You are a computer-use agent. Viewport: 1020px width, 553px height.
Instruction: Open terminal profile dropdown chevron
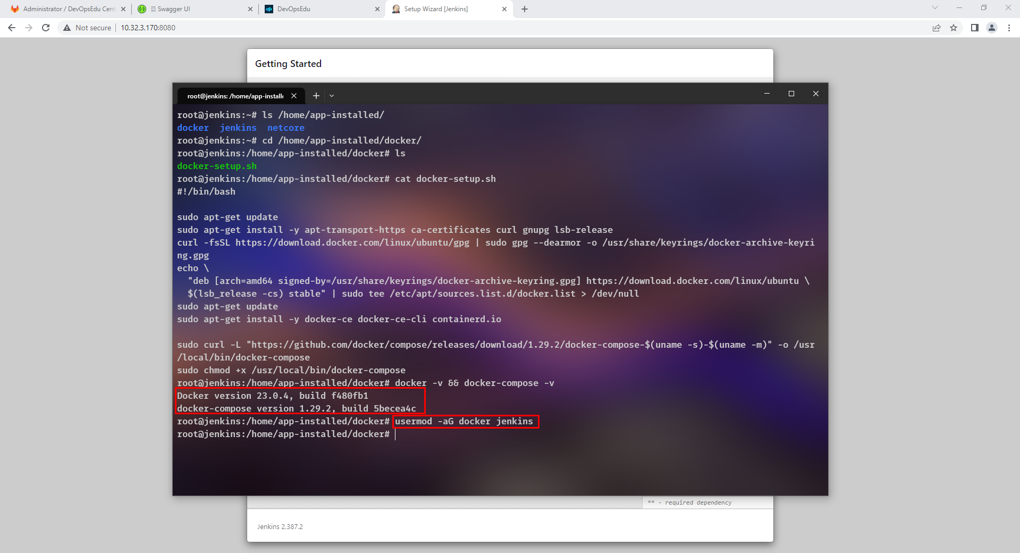pyautogui.click(x=332, y=96)
